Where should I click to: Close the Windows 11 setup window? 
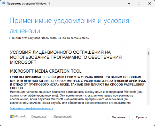149,4
